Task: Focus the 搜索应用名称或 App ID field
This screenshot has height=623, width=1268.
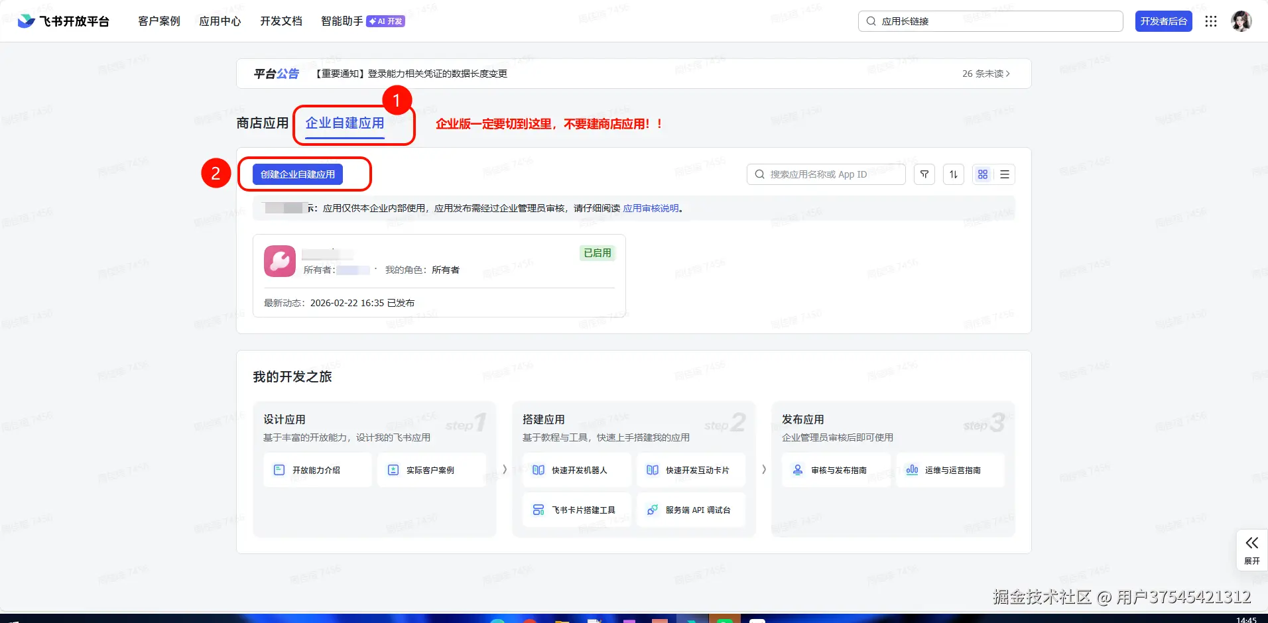Action: pyautogui.click(x=826, y=174)
